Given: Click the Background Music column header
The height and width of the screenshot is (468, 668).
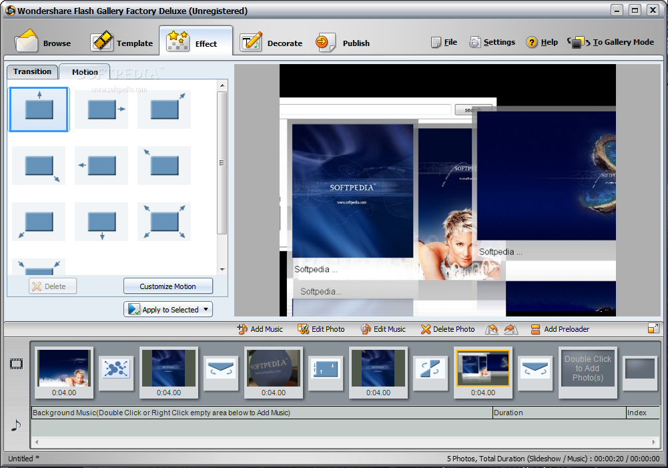Looking at the screenshot, I should 262,413.
